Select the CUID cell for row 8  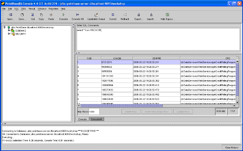coord(89,94)
